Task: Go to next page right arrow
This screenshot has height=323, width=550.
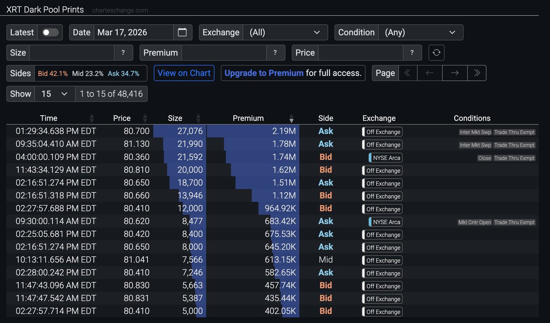Action: 455,73
